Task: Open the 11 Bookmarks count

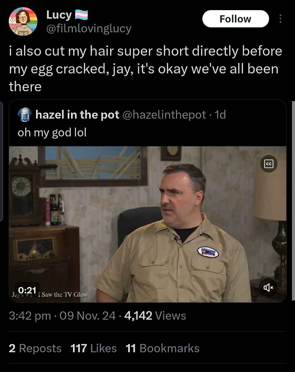Action: 163,348
